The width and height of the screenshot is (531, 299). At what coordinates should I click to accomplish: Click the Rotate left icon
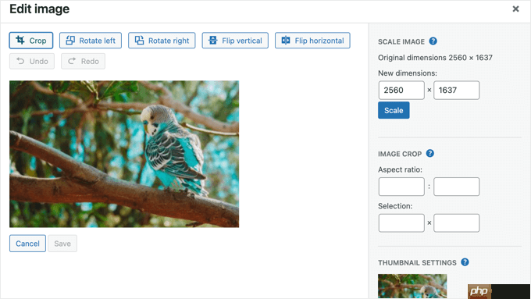(70, 41)
